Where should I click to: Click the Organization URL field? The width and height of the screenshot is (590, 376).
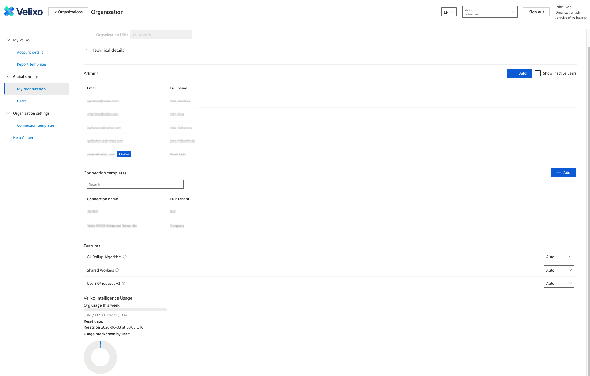point(161,35)
